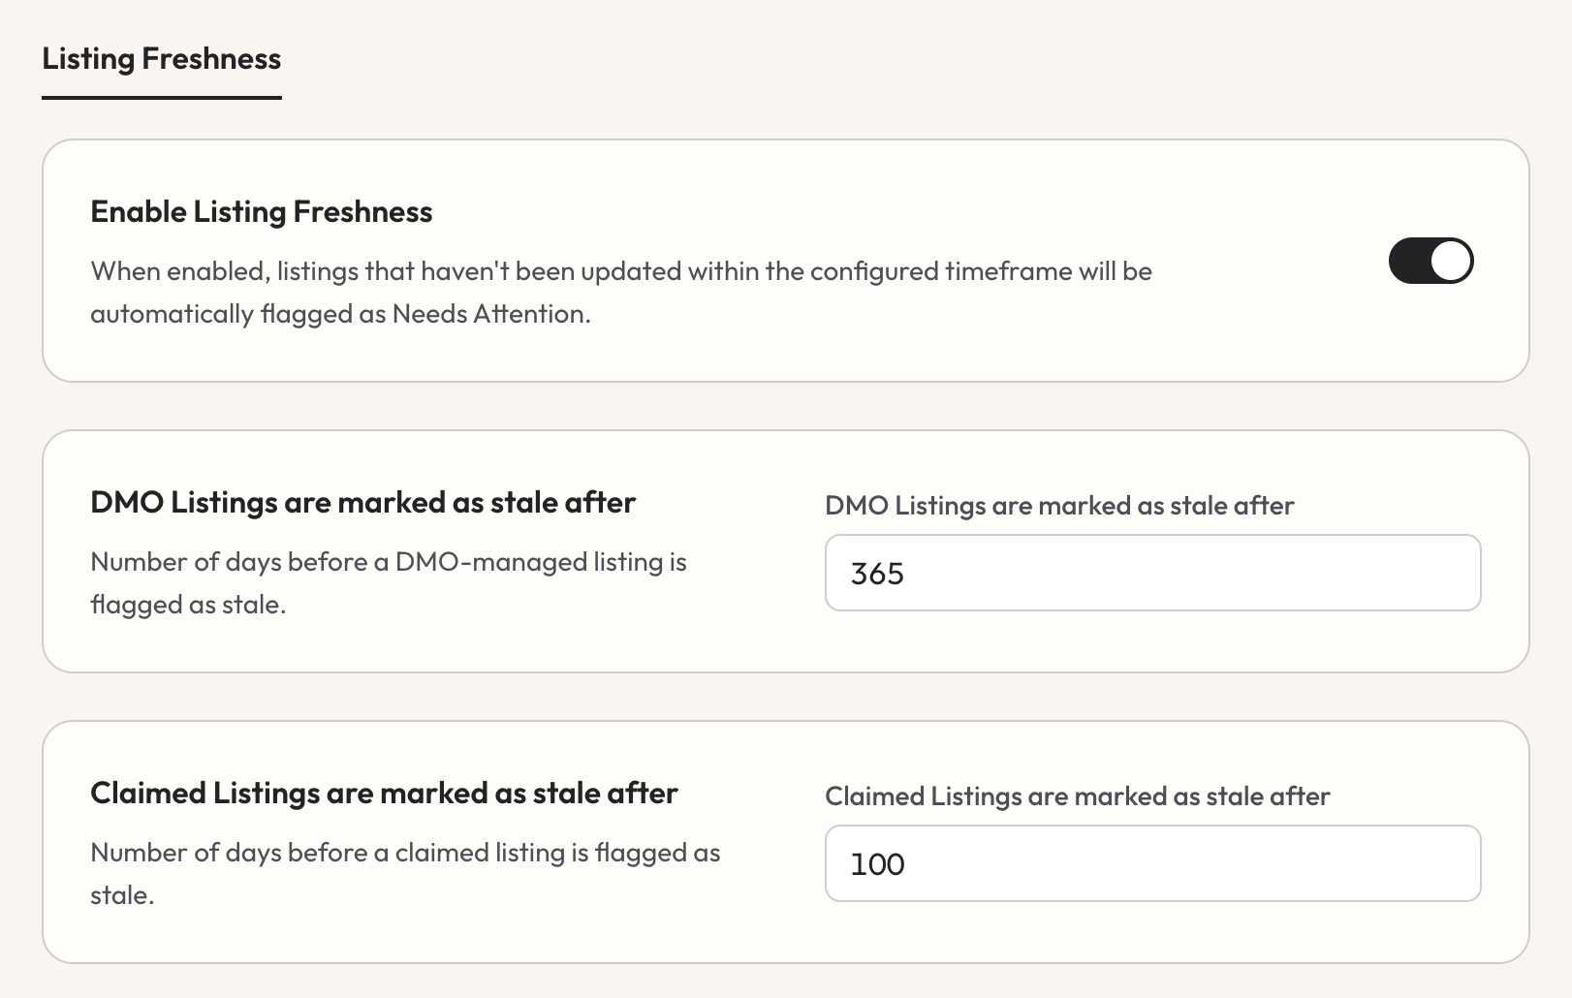Click the 100 value in the Claimed input
The height and width of the screenshot is (998, 1572).
pos(877,864)
